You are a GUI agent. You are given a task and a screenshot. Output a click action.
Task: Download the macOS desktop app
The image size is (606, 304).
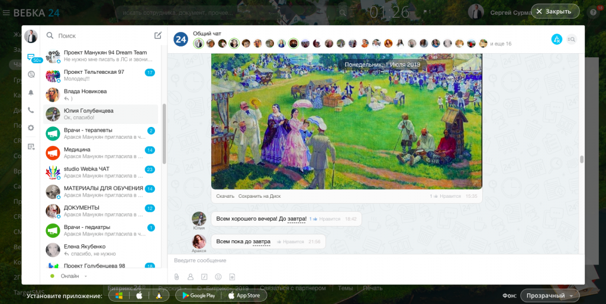coord(139,296)
